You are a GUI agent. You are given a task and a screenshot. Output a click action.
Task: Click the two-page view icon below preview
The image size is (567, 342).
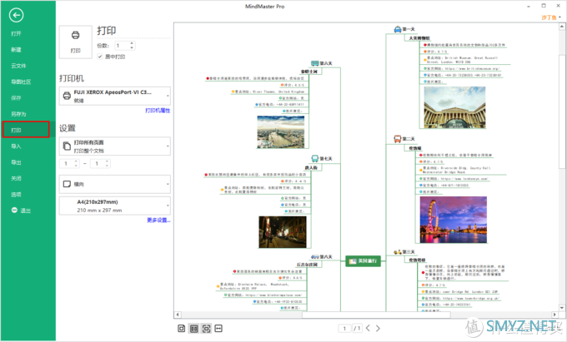(194, 329)
